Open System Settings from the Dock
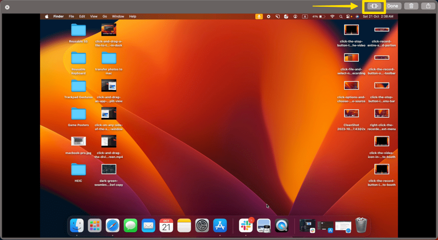Viewport: 438px width, 240px height. tap(202, 225)
